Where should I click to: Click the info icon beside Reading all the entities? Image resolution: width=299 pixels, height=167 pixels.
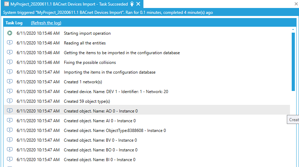[x=10, y=43]
